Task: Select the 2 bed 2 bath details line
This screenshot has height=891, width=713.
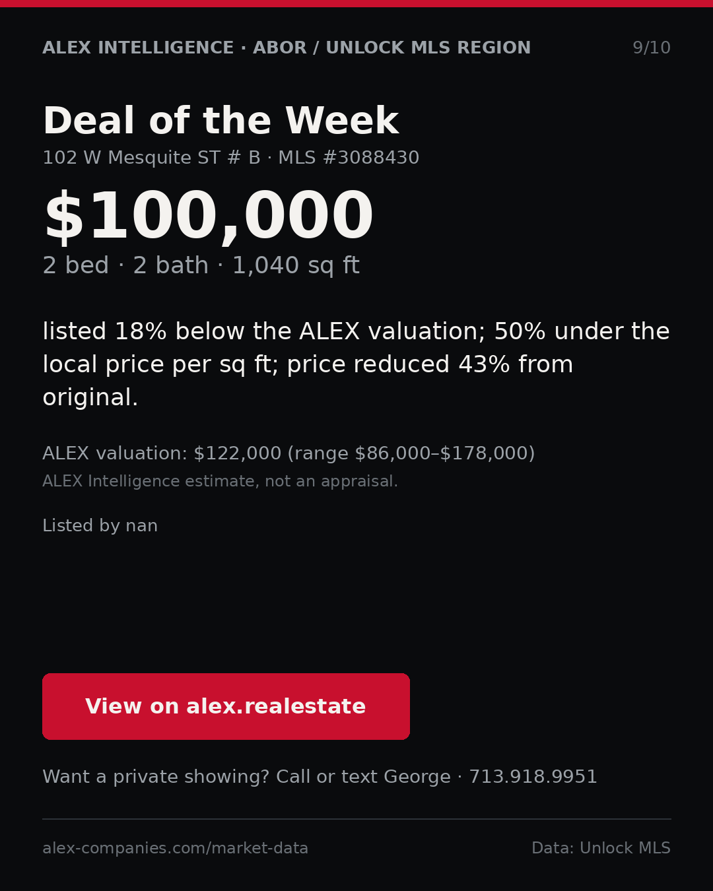Action: tap(201, 265)
